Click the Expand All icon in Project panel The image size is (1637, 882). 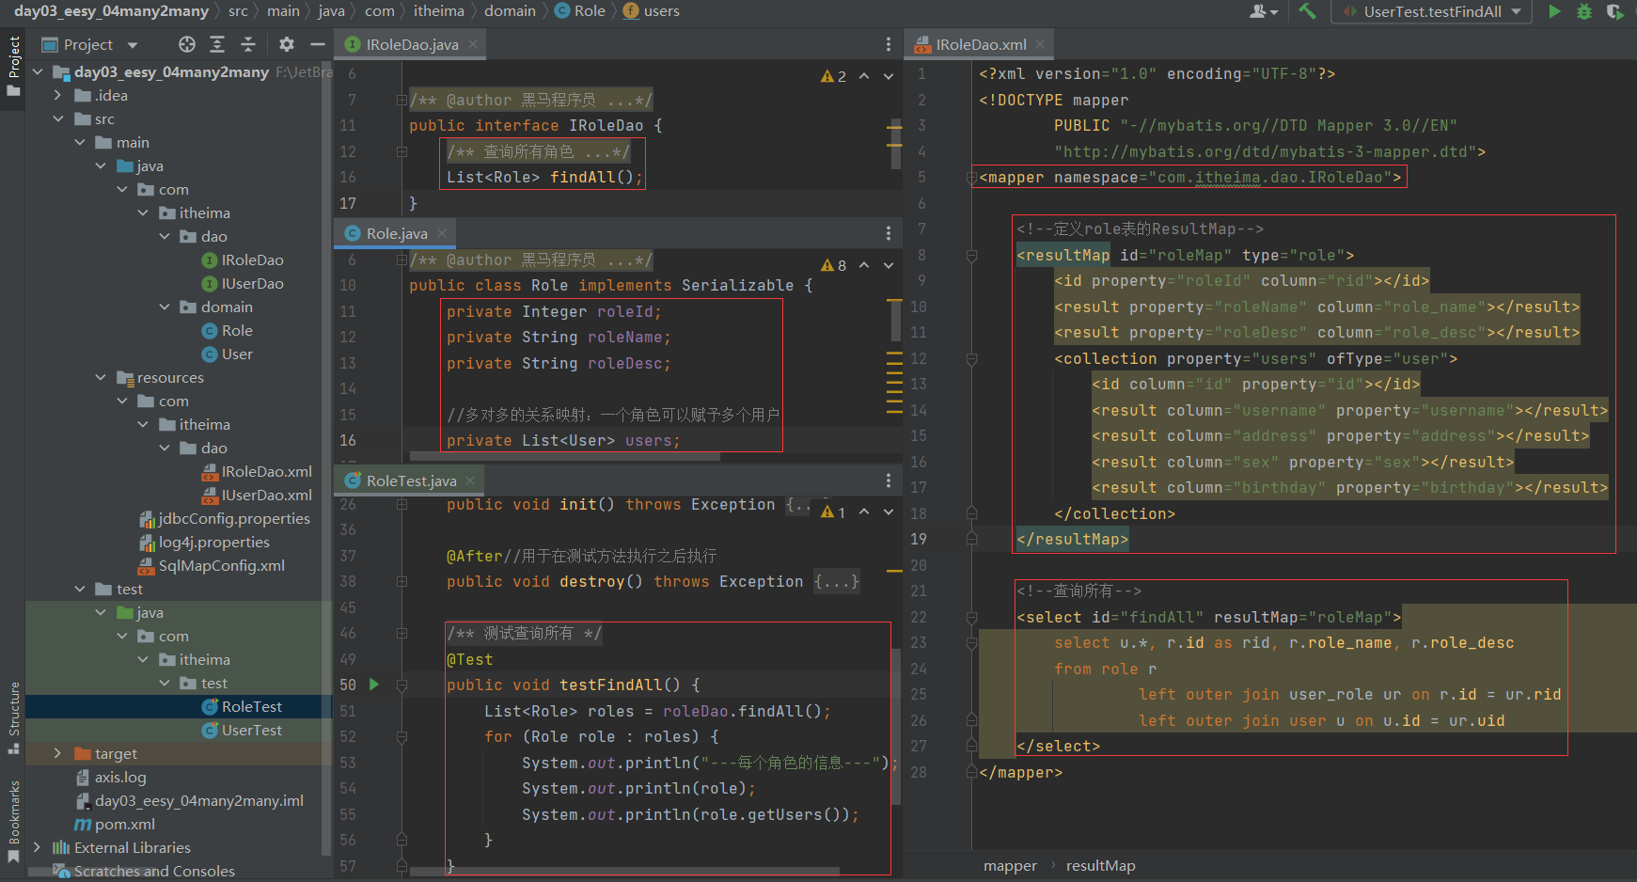click(x=217, y=44)
